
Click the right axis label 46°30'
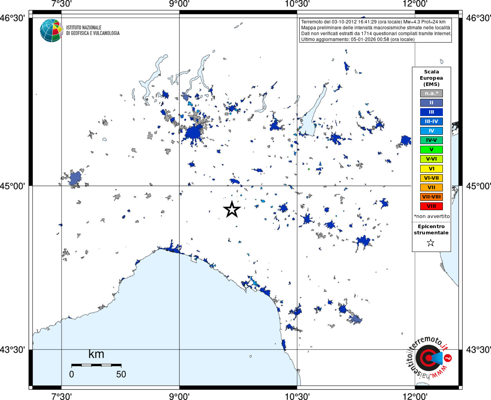(478, 18)
